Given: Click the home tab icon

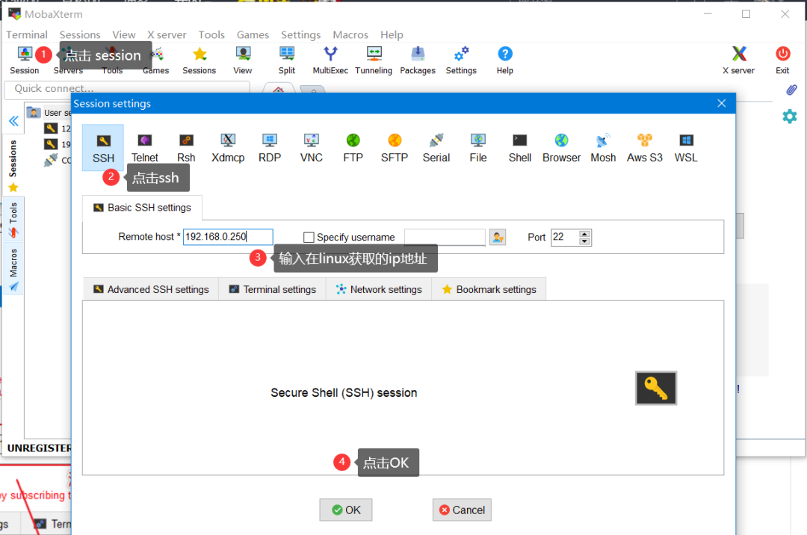Looking at the screenshot, I should (x=279, y=90).
